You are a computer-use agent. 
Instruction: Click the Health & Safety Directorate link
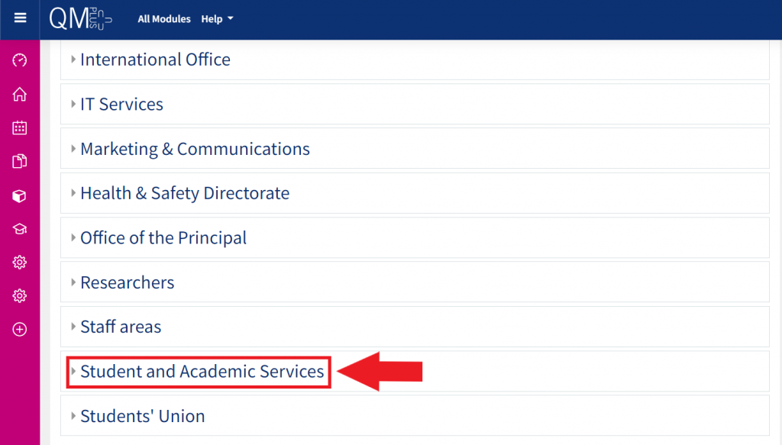[x=185, y=193]
